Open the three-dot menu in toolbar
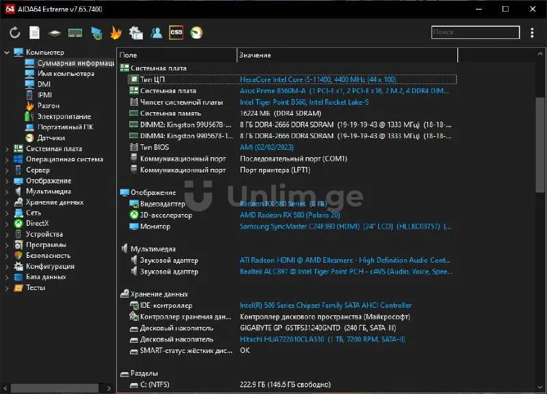Image resolution: width=547 pixels, height=394 pixels. pos(532,32)
